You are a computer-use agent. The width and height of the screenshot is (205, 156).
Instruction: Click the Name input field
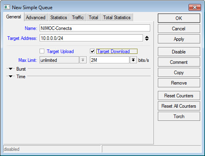(95, 28)
